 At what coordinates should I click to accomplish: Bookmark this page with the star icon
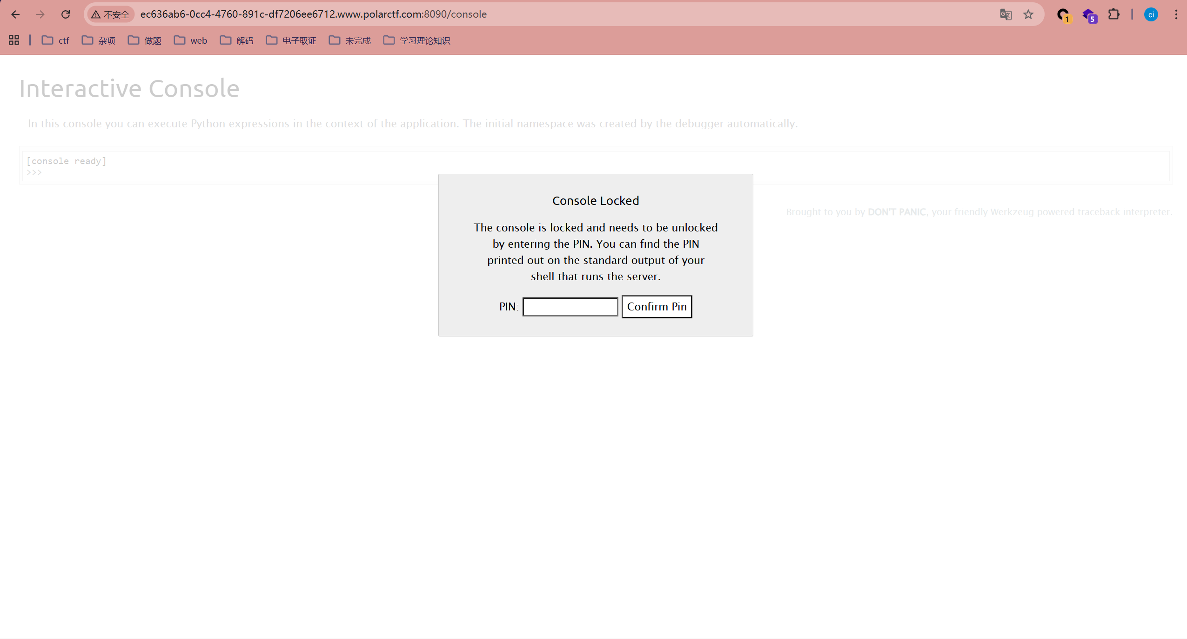tap(1028, 14)
